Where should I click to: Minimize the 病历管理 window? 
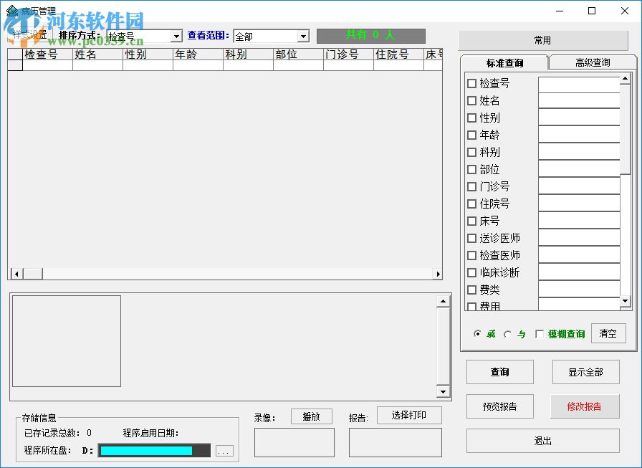[x=560, y=11]
